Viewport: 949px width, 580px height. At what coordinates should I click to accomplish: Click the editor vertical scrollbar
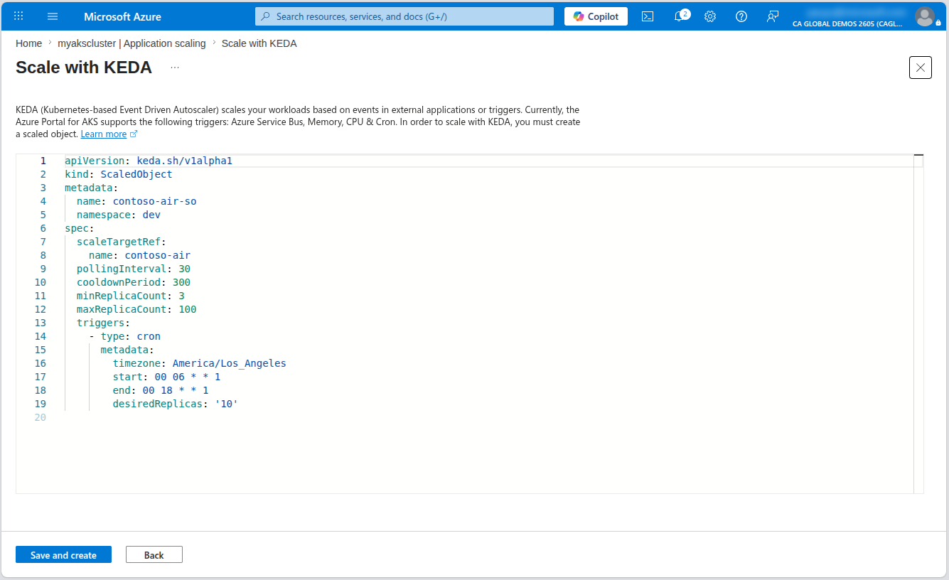[918, 323]
